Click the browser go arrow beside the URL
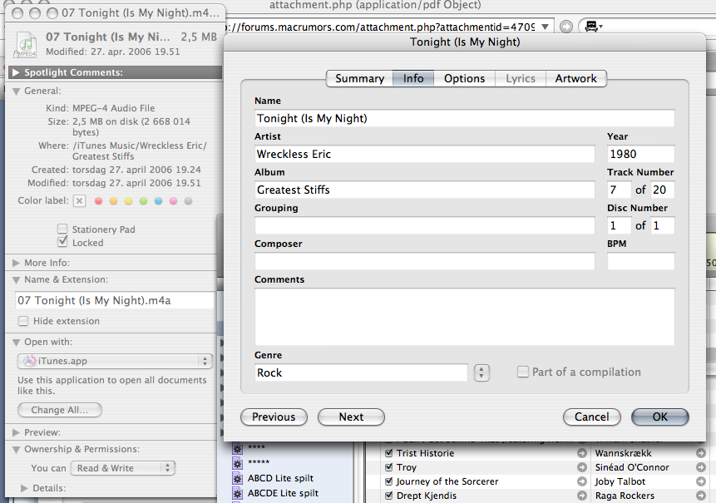Screen dimensions: 716x503 (566, 27)
